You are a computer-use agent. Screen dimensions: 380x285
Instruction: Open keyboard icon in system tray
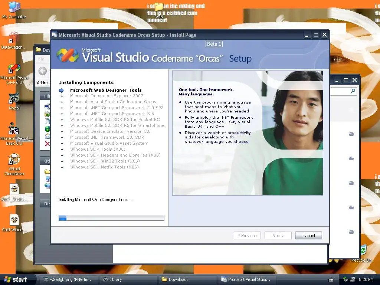[331, 279]
